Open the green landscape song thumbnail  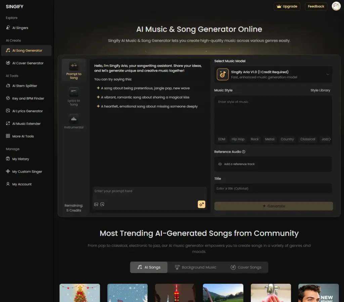(x=223, y=293)
